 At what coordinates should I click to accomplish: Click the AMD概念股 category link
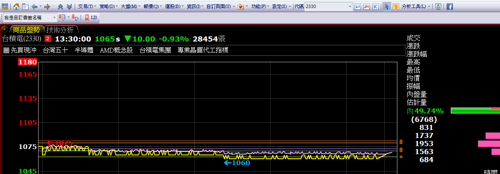tap(116, 50)
